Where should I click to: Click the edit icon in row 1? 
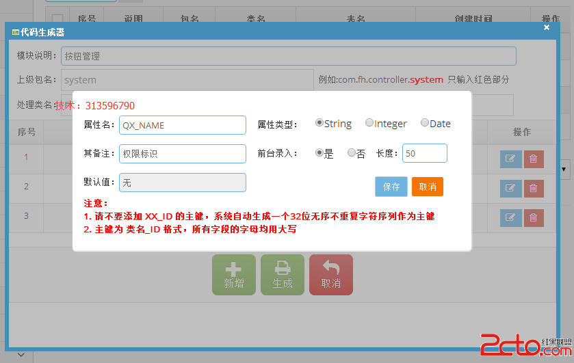click(510, 159)
